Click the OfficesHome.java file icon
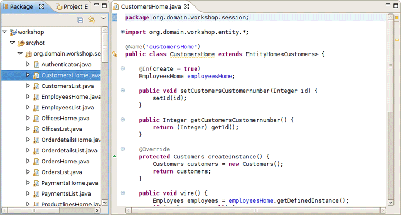This screenshot has height=215, width=401. tap(36, 118)
